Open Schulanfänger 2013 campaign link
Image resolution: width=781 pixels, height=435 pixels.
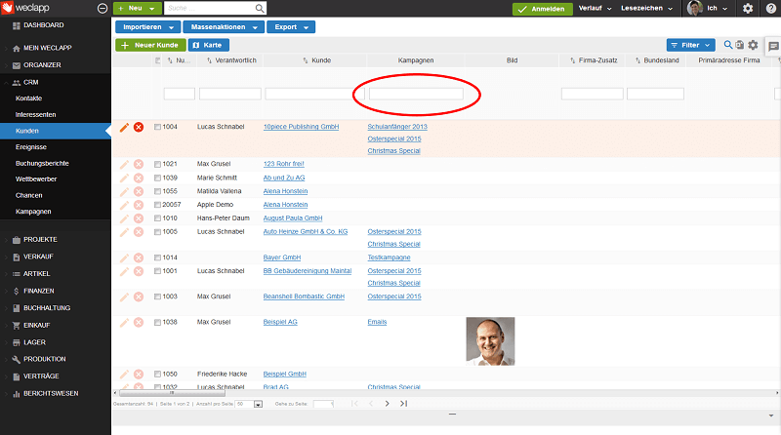[x=397, y=127]
